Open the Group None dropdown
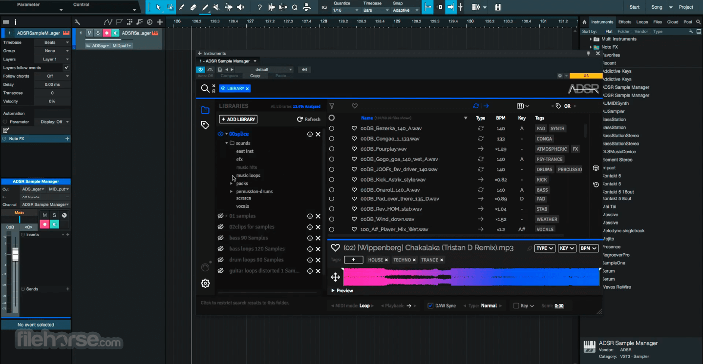Image resolution: width=703 pixels, height=364 pixels. [x=52, y=51]
